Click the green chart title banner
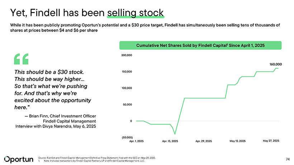 [200, 45]
